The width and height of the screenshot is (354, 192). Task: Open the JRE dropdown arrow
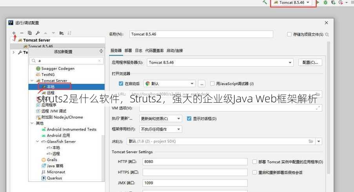pyautogui.click(x=319, y=141)
